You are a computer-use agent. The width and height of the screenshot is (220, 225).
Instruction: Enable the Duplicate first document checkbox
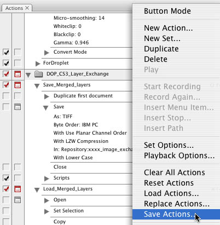(6, 96)
